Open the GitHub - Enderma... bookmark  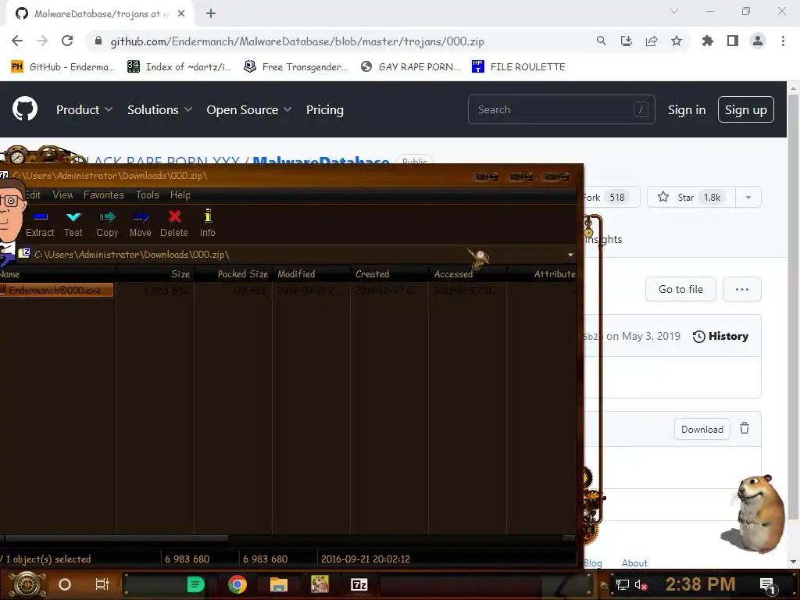pyautogui.click(x=62, y=67)
